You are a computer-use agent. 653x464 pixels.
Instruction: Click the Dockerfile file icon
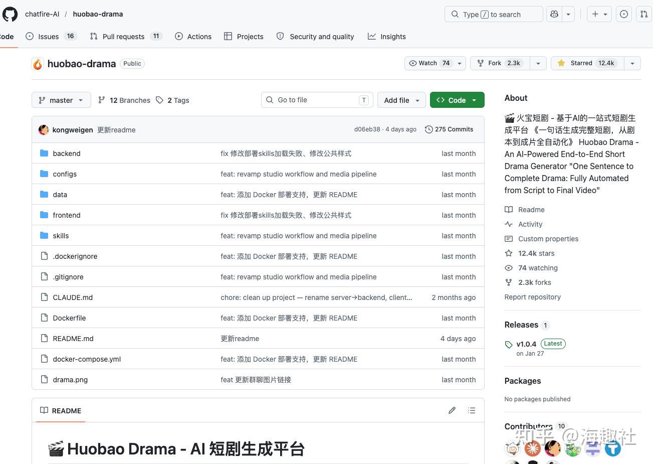click(x=44, y=318)
